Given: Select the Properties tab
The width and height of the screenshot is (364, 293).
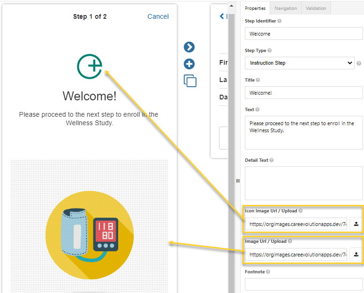Looking at the screenshot, I should pos(255,8).
